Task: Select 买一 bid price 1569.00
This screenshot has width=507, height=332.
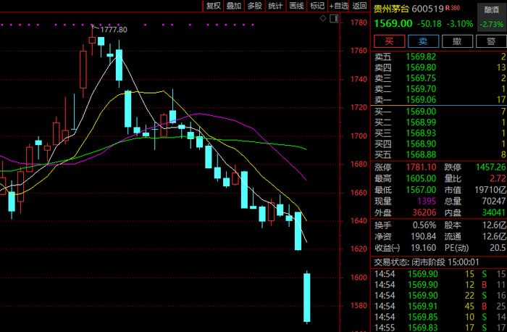Action: pyautogui.click(x=421, y=112)
